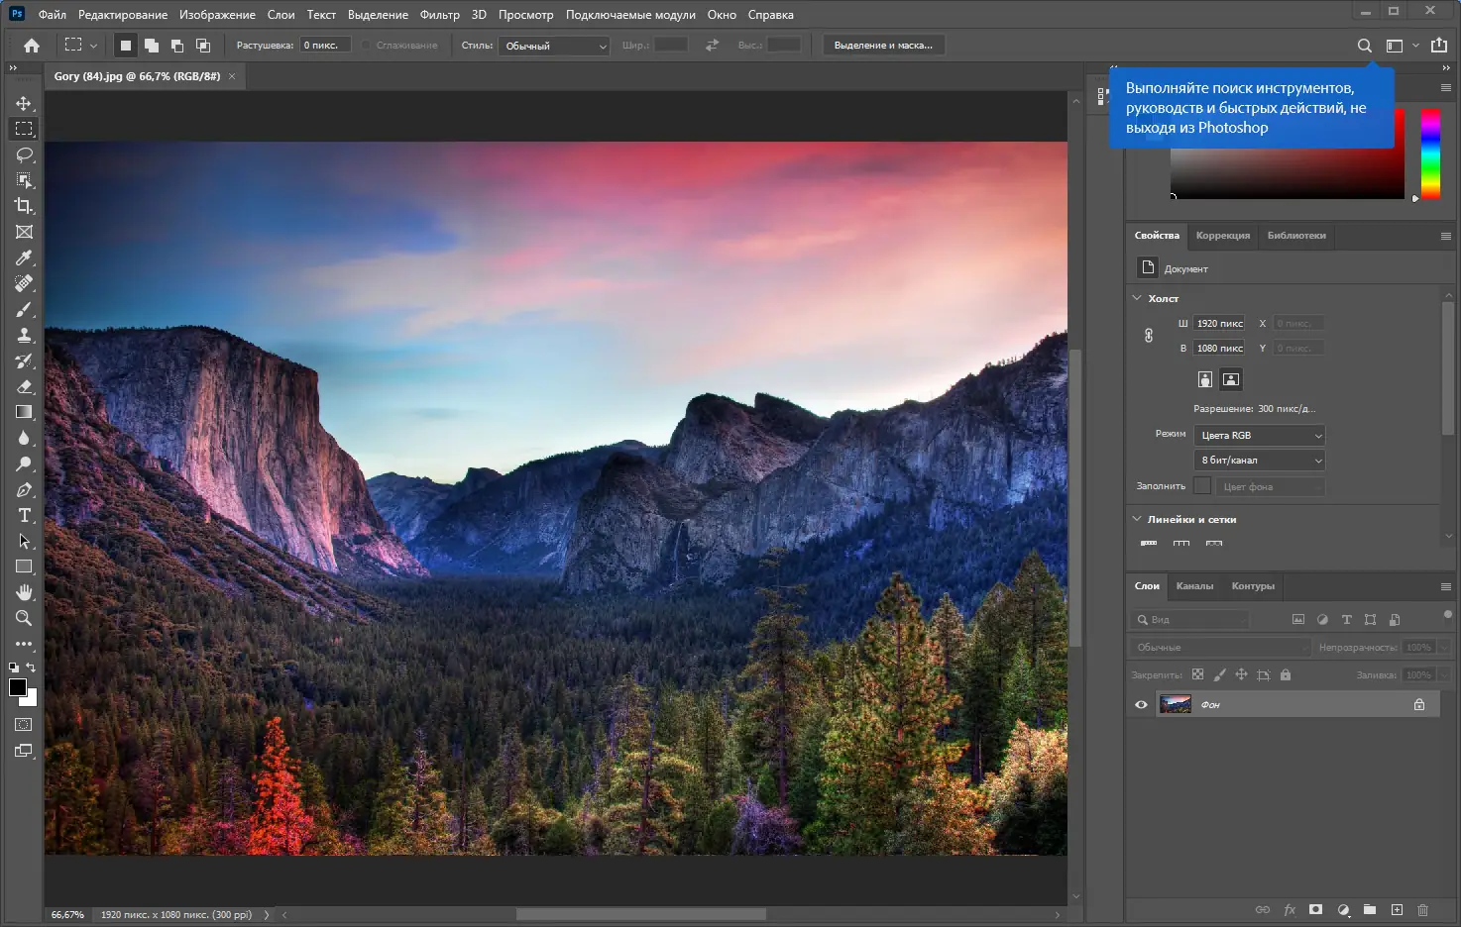Screen dimensions: 1461x927
Task: Select the Hand tool
Action: tap(24, 592)
